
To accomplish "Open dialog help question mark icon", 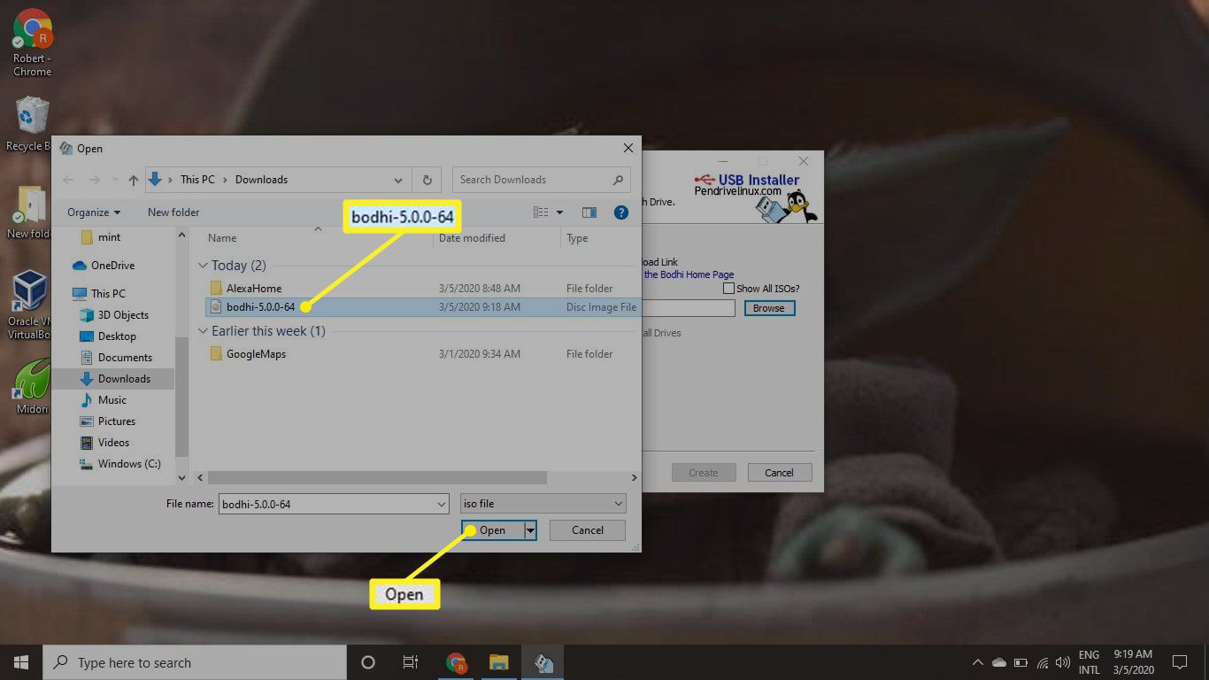I will coord(621,212).
